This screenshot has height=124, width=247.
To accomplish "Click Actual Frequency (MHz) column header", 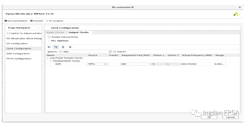I will pos(197,55).
